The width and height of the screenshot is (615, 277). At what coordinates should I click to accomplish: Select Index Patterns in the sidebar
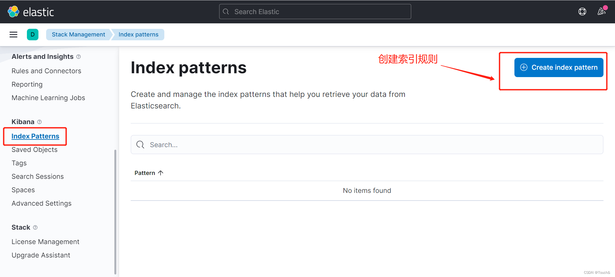tap(35, 136)
